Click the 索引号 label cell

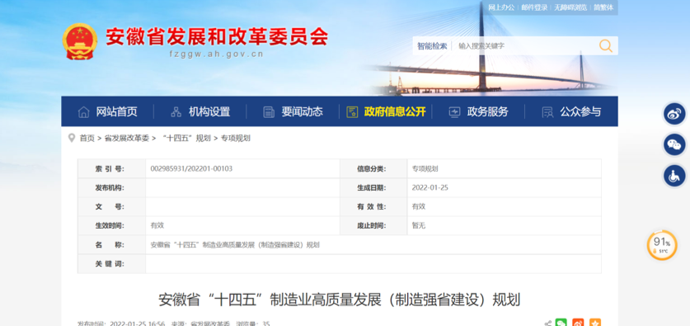point(112,168)
